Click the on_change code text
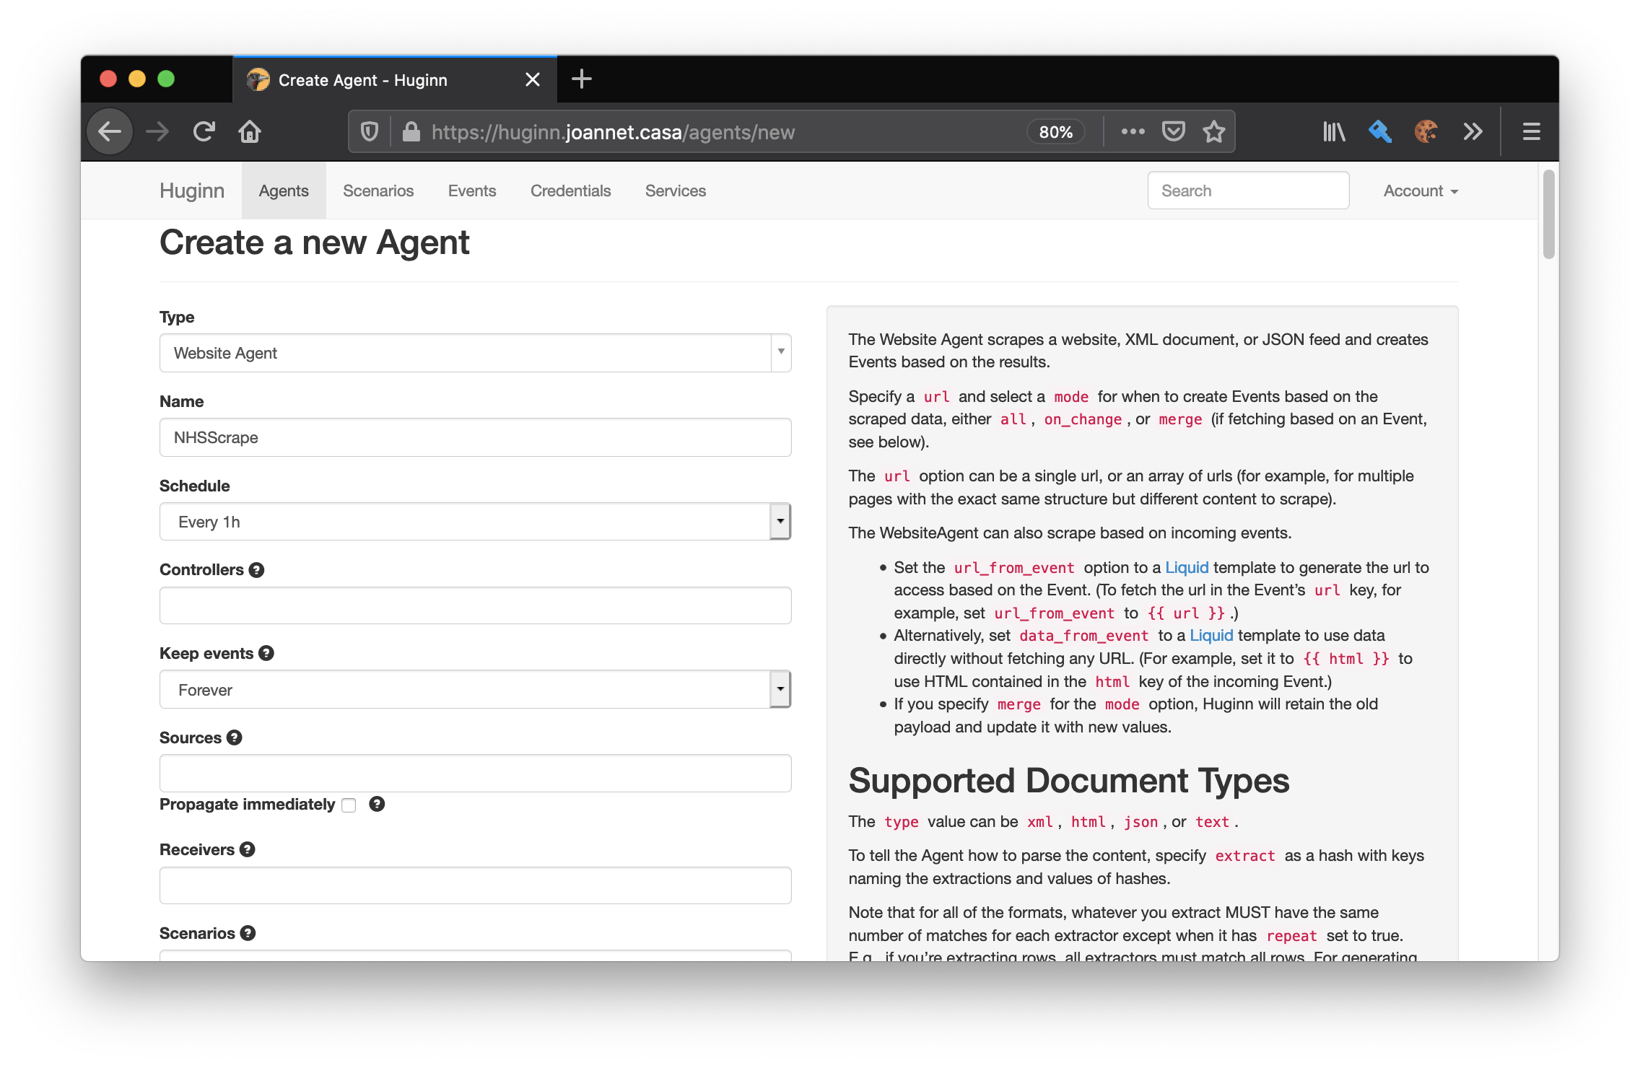The width and height of the screenshot is (1640, 1068). click(1083, 419)
